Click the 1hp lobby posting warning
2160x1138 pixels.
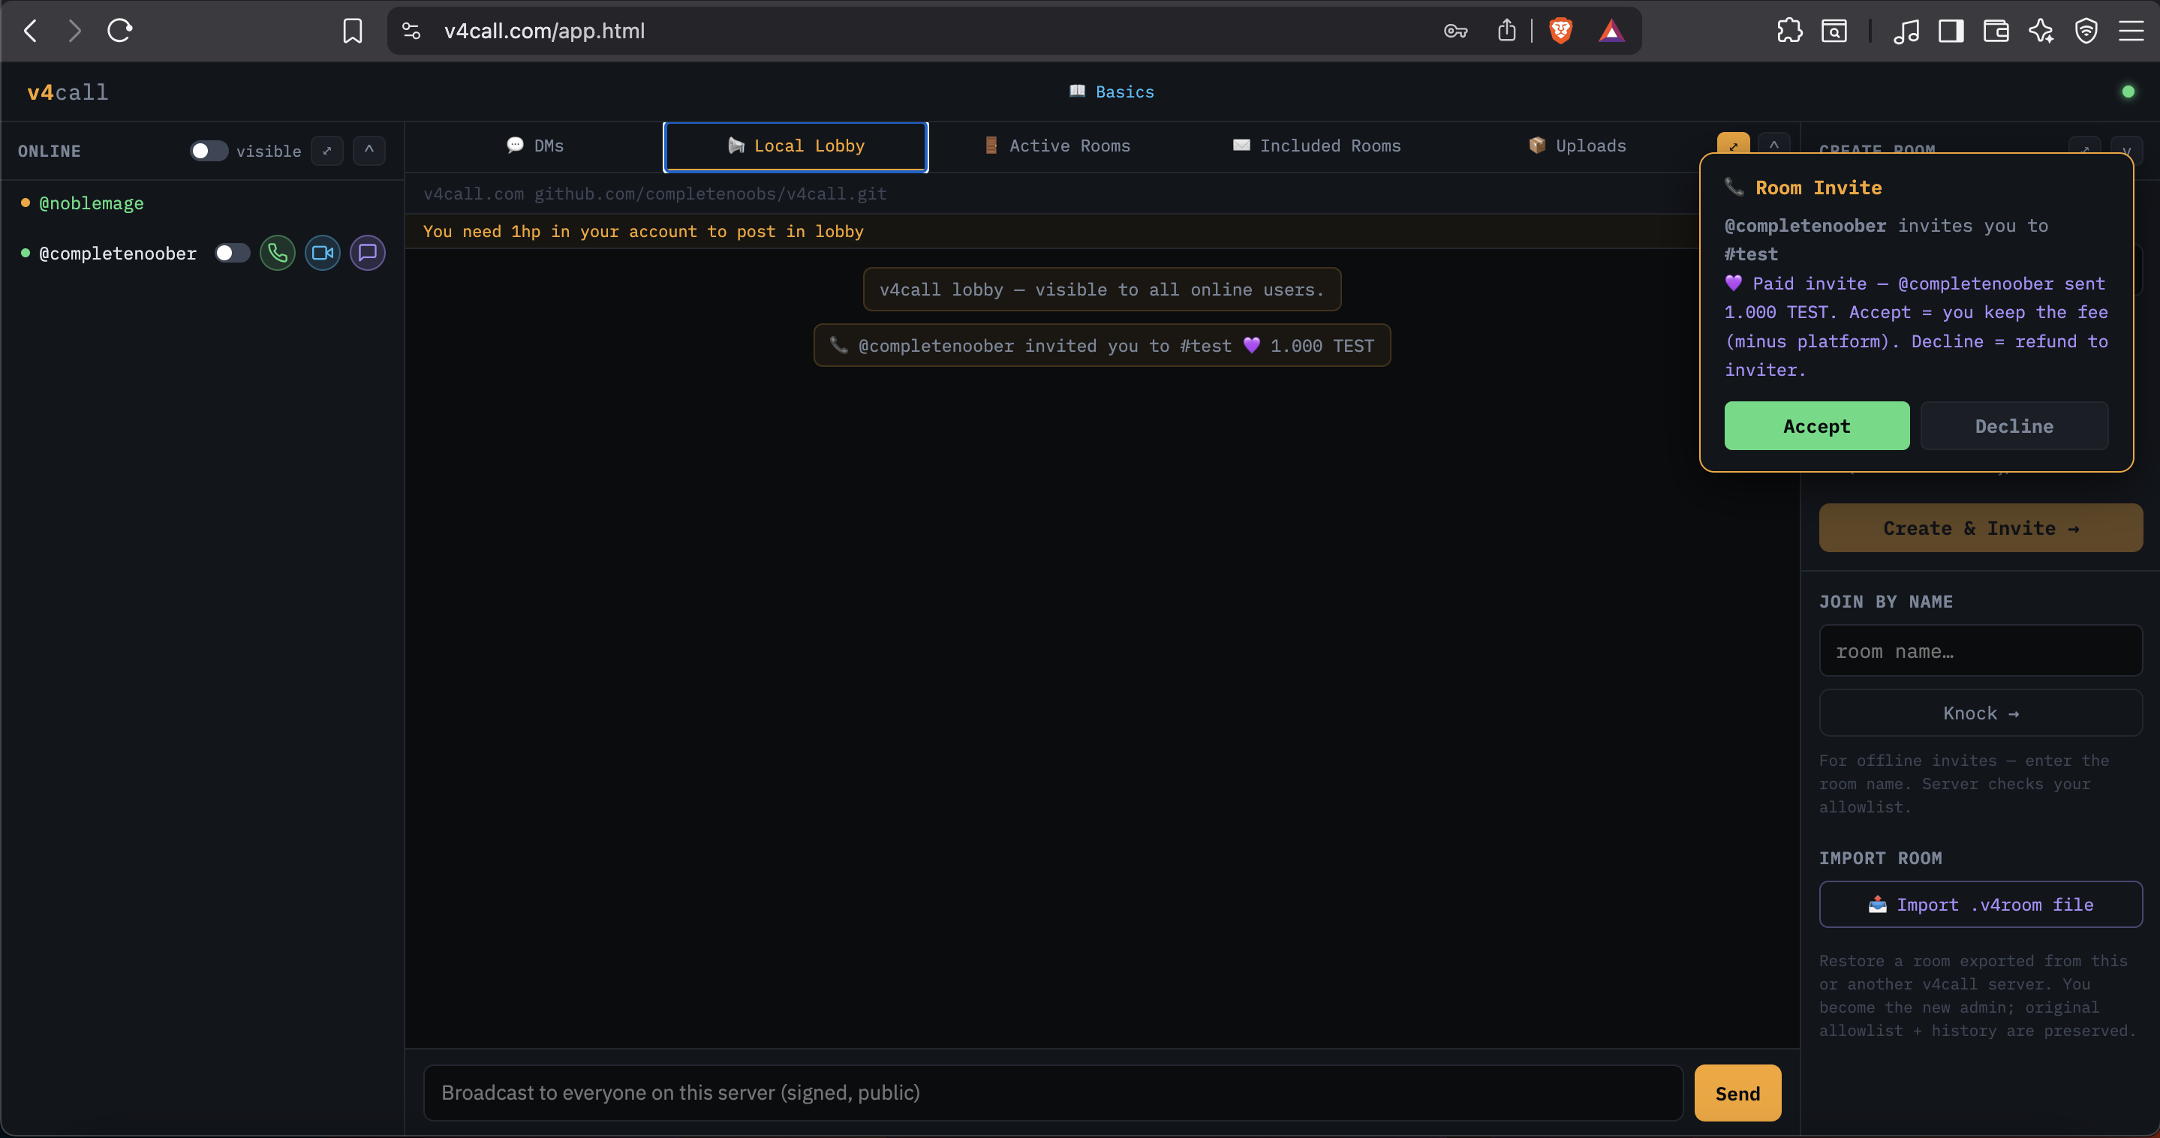pos(643,232)
